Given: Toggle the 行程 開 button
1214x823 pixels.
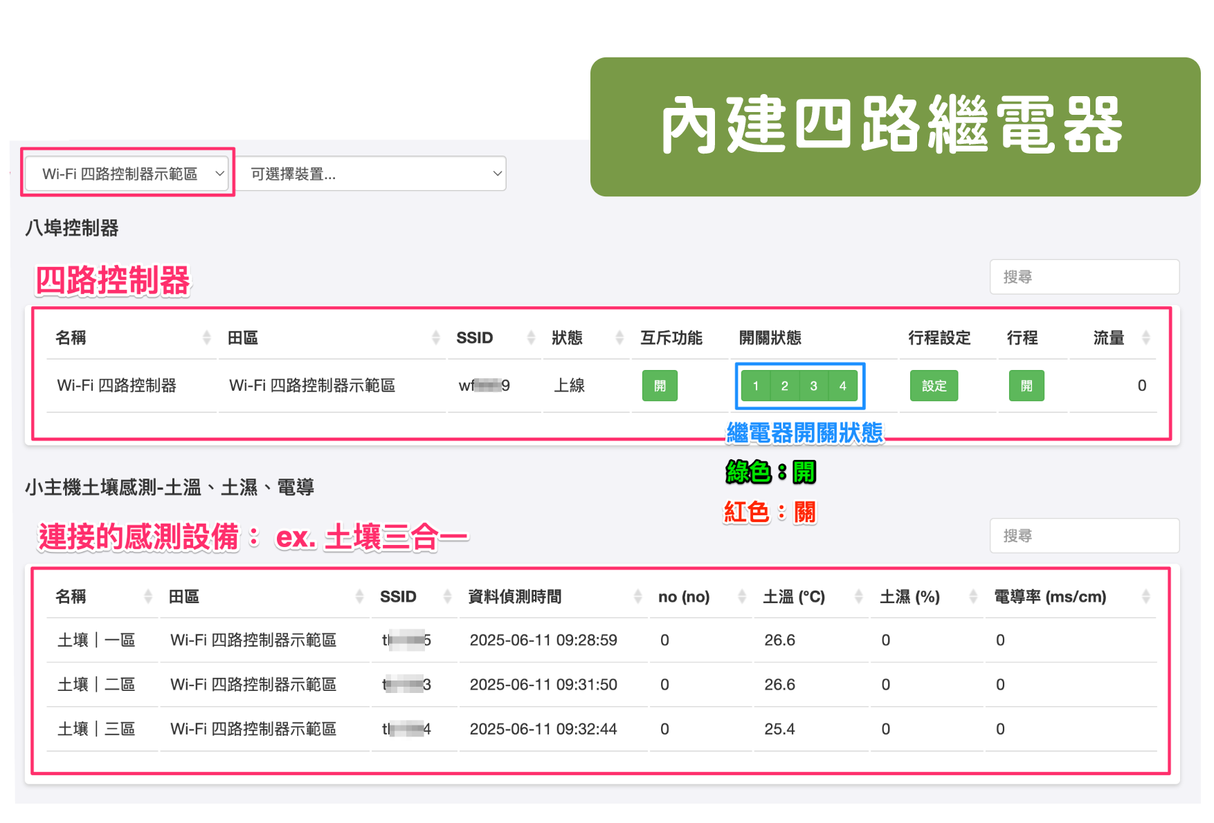Looking at the screenshot, I should tap(1026, 386).
